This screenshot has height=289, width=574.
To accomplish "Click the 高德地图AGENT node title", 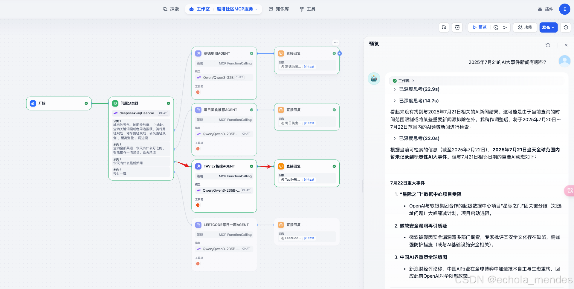I will tap(217, 53).
